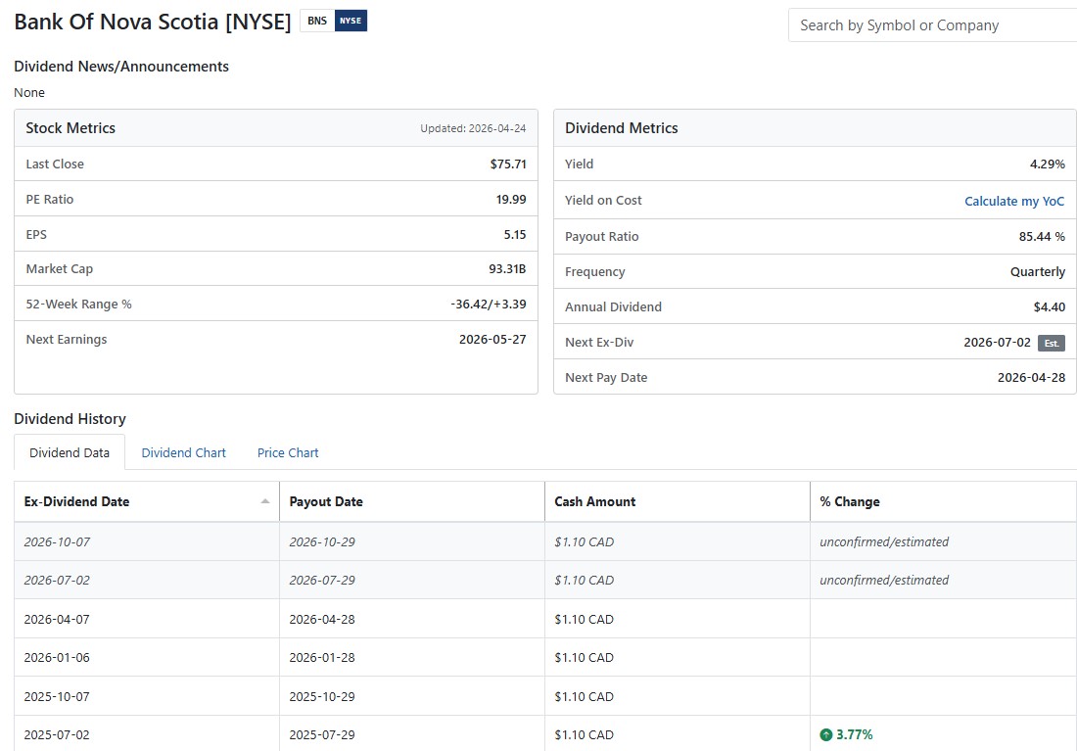Image resolution: width=1077 pixels, height=751 pixels.
Task: Open the Price Chart tab
Action: [288, 452]
